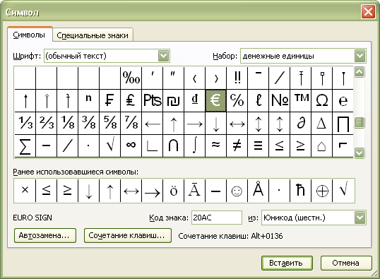The image size is (380, 279).
Task: Select the double exclamation mark symbol
Action: pyautogui.click(x=237, y=78)
